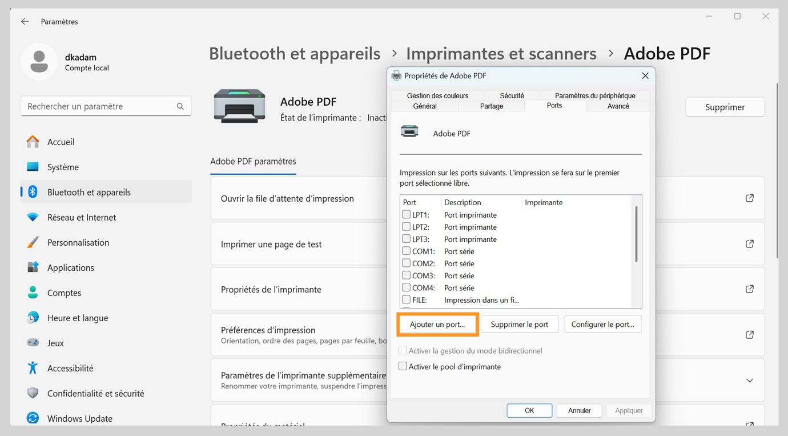The height and width of the screenshot is (436, 788).
Task: Open Réseau et Internet from the sidebar
Action: [33, 217]
